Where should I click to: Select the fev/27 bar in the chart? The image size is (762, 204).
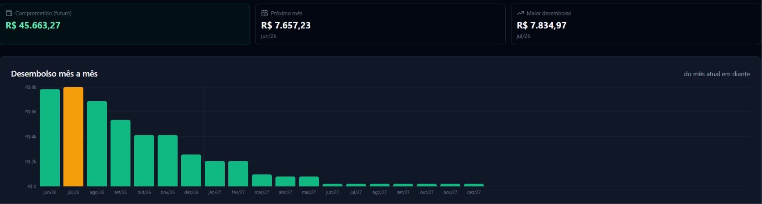[x=238, y=174]
